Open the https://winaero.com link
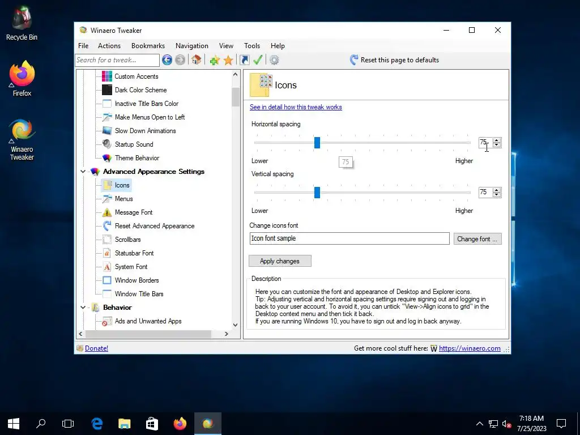Viewport: 580px width, 435px height. (470, 348)
